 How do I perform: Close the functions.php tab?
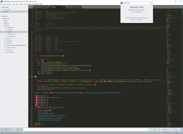[x=47, y=7]
